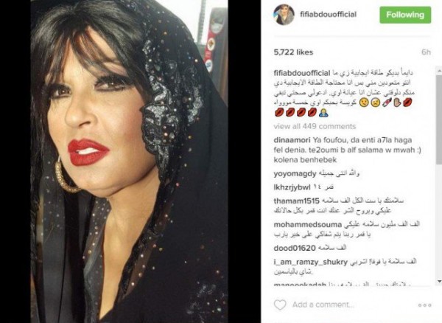Visit thamam1515 commenter profile

[x=296, y=201]
